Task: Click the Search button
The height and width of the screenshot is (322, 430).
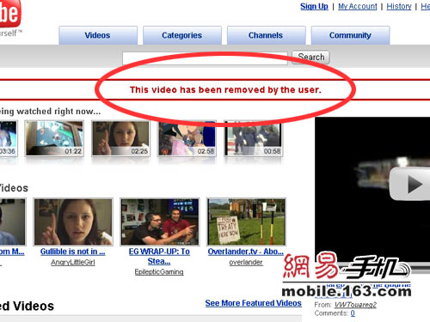Action: click(311, 58)
